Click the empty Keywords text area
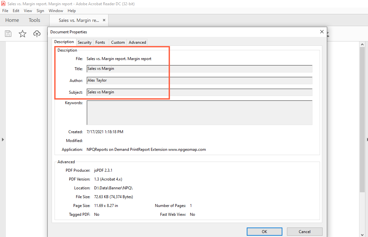This screenshot has width=368, height=237. [199, 113]
